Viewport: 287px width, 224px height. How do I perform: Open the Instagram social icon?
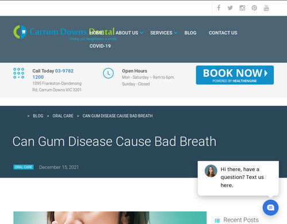click(x=242, y=8)
